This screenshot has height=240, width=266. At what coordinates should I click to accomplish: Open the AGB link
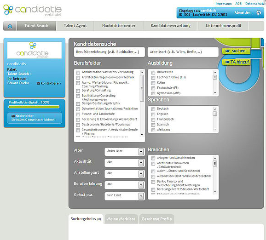(238, 4)
